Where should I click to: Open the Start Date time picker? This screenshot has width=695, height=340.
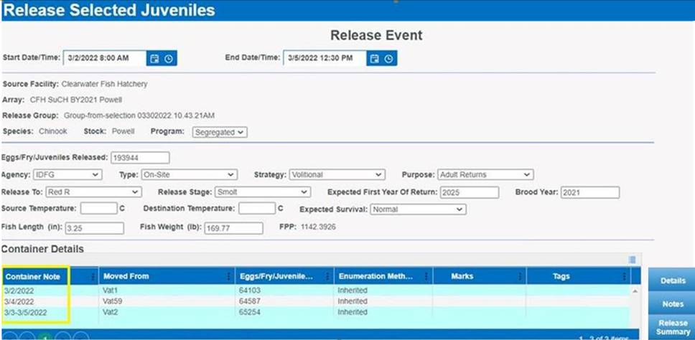click(169, 58)
